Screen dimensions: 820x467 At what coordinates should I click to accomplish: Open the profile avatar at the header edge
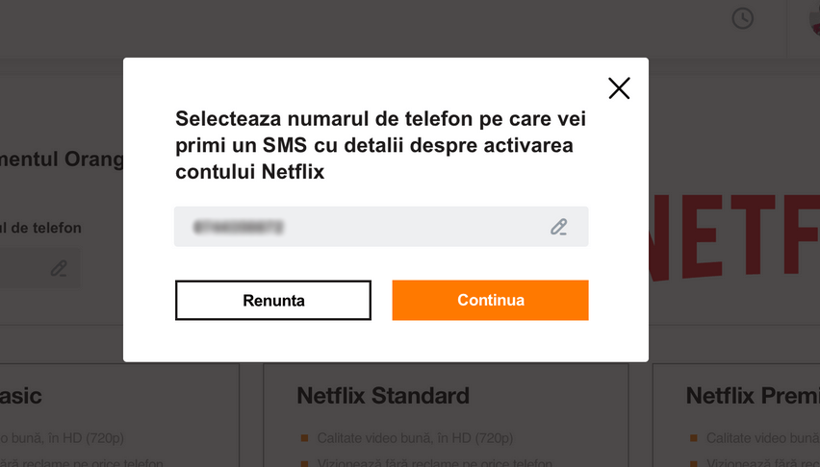click(x=814, y=21)
